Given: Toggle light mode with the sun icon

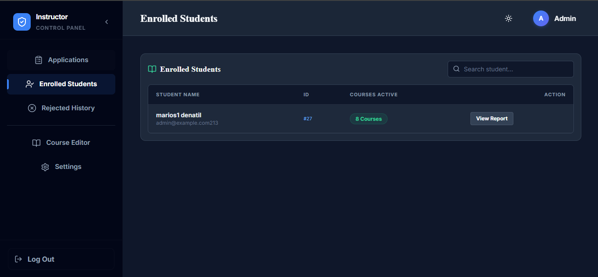Looking at the screenshot, I should point(508,18).
